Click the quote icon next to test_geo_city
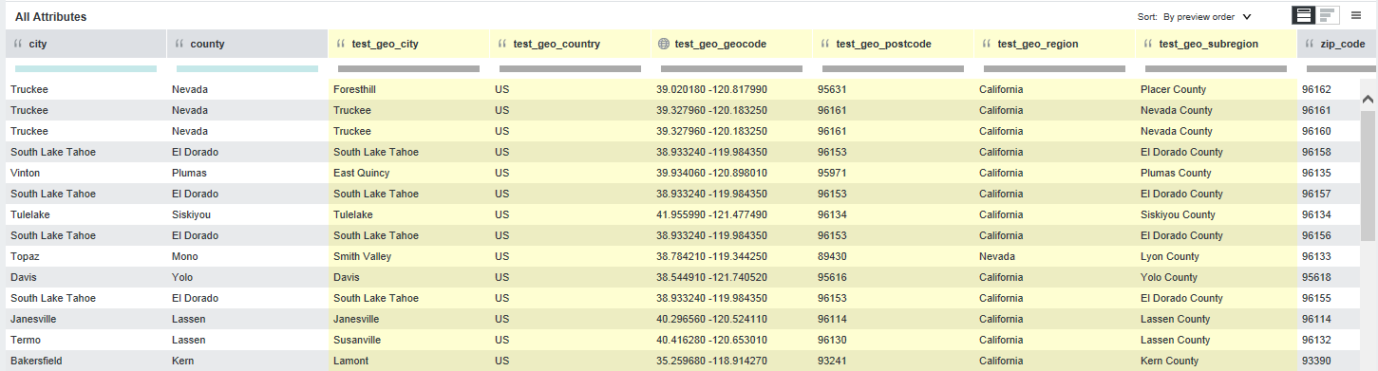The image size is (1378, 371). [x=341, y=44]
